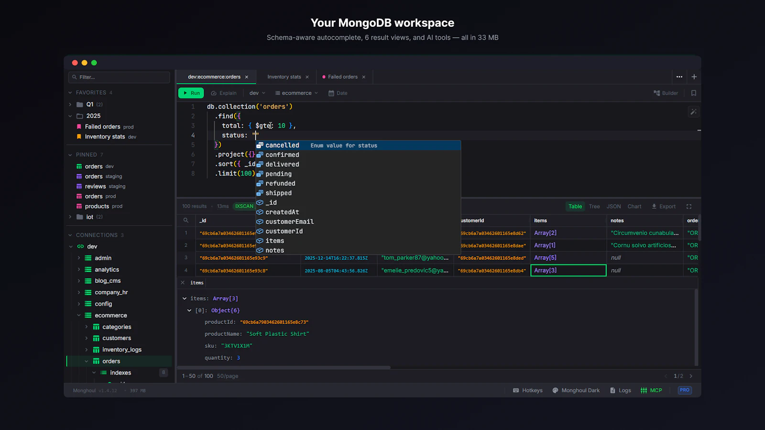The width and height of the screenshot is (765, 430).
Task: Collapse the PINNED section
Action: click(70, 155)
